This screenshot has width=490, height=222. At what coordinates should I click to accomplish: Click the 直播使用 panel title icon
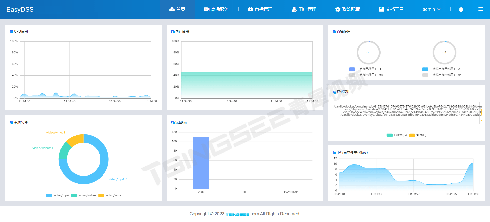click(x=334, y=32)
